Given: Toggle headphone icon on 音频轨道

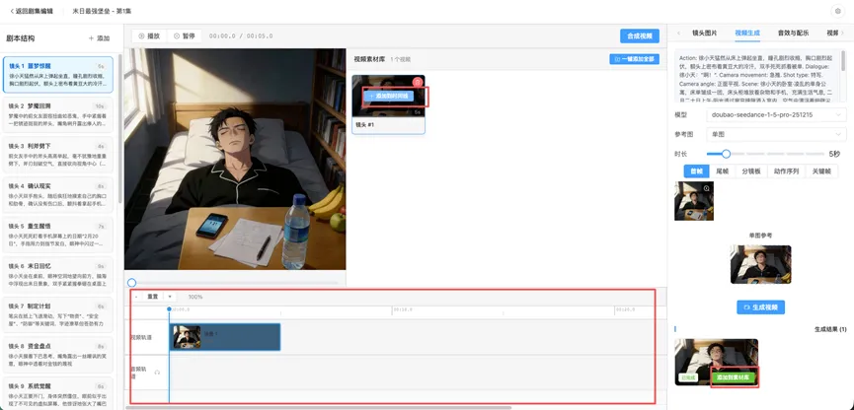Looking at the screenshot, I should (157, 373).
